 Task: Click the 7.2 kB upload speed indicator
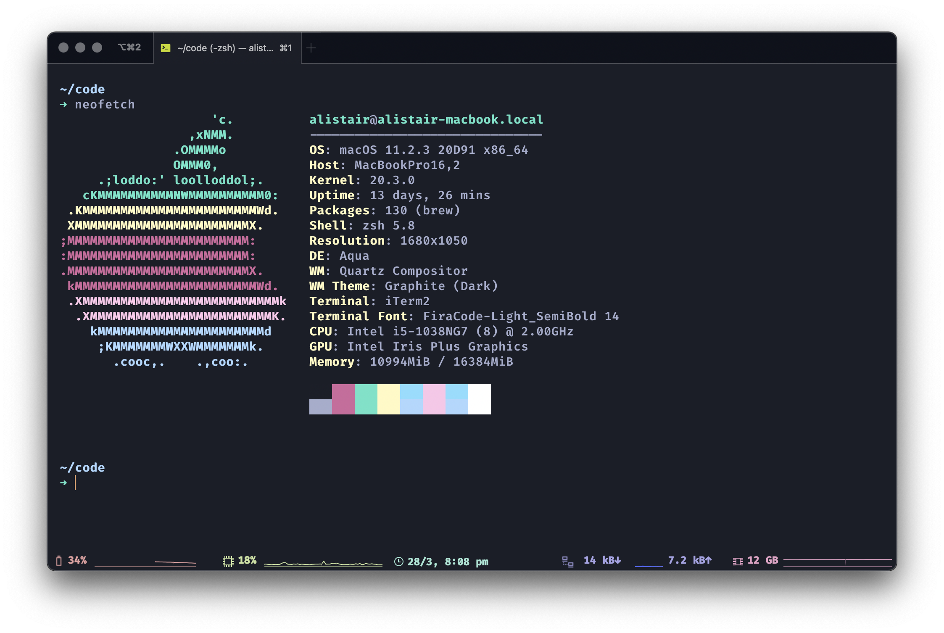(689, 560)
